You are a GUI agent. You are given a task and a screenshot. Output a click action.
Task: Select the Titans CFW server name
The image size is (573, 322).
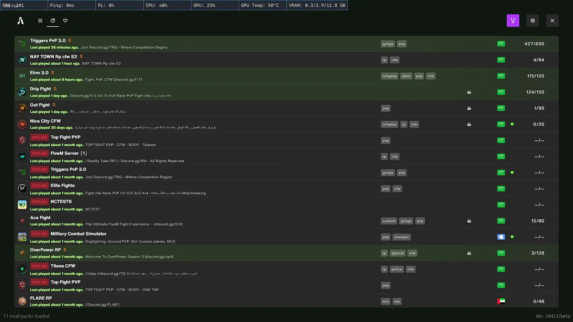click(63, 266)
